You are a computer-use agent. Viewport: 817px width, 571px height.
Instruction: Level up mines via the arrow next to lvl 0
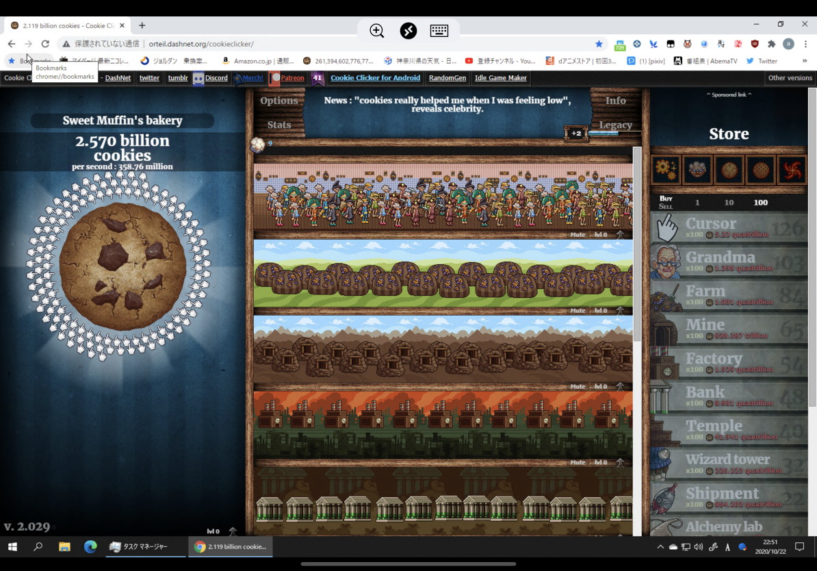click(x=620, y=386)
